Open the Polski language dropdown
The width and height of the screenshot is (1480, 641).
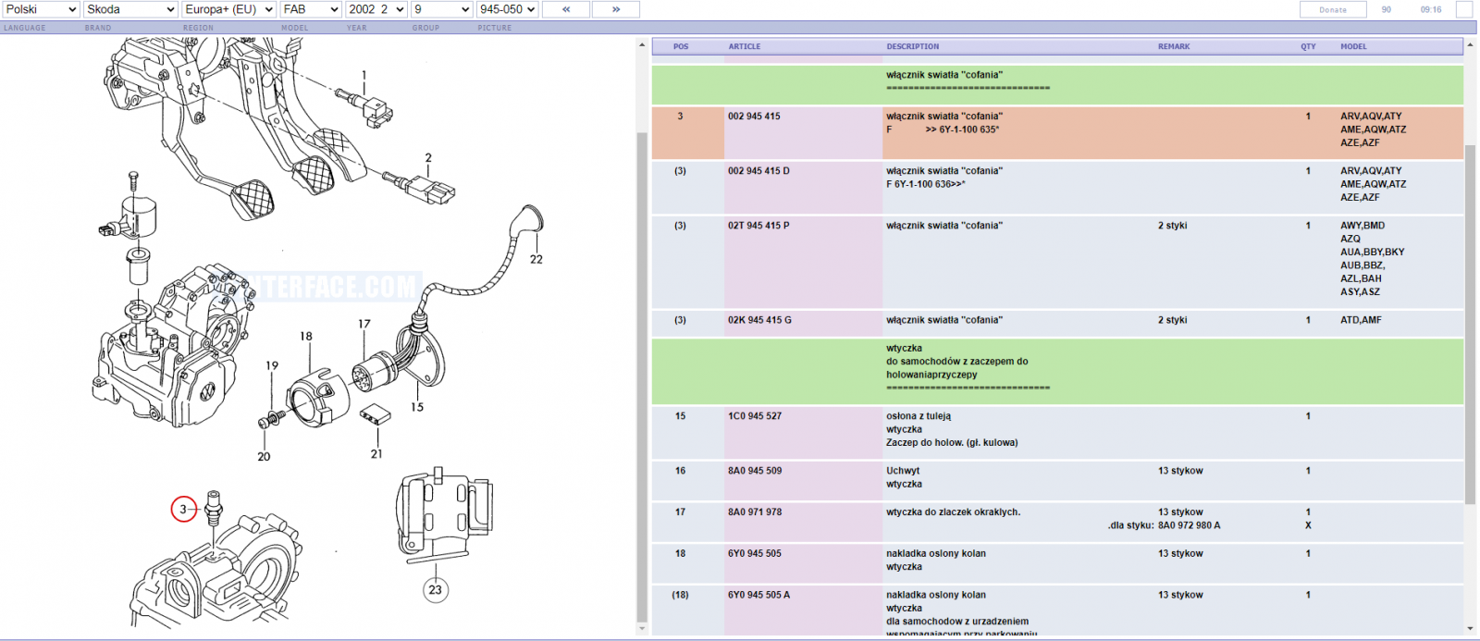click(41, 9)
